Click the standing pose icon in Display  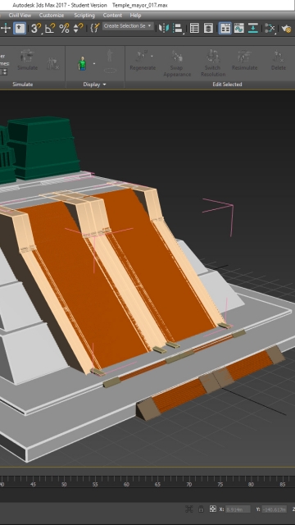(109, 55)
